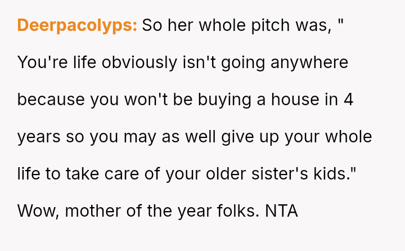Click the "NTA" verdict text

coord(281,211)
